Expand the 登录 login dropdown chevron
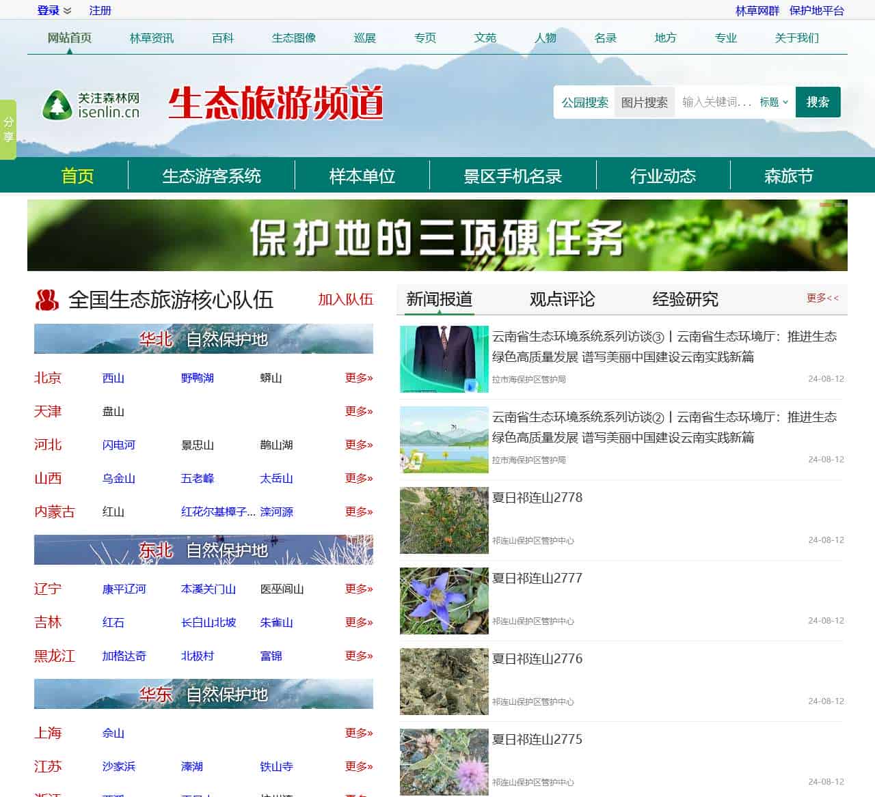This screenshot has width=875, height=797. point(66,10)
